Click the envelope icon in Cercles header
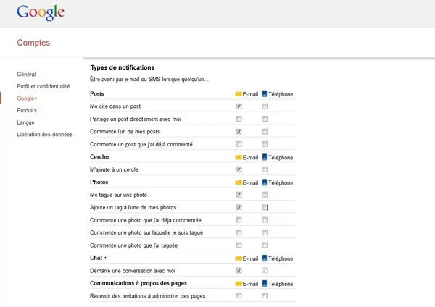The image size is (435, 307). click(239, 157)
